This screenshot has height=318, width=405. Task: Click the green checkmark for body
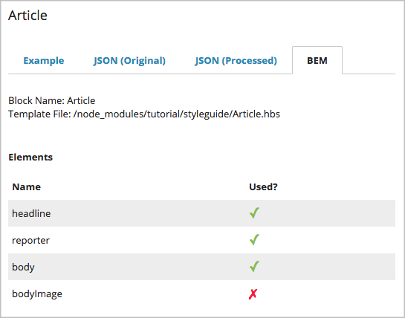pyautogui.click(x=254, y=267)
